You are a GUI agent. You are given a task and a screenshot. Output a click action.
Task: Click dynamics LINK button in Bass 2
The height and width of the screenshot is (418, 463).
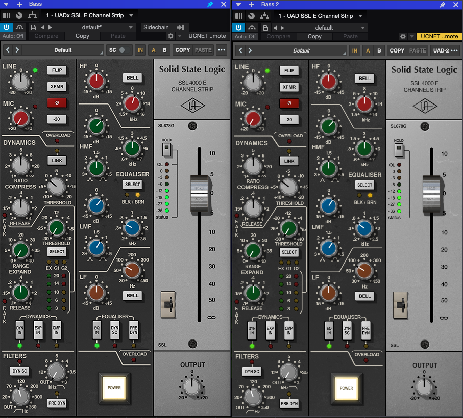coord(289,161)
